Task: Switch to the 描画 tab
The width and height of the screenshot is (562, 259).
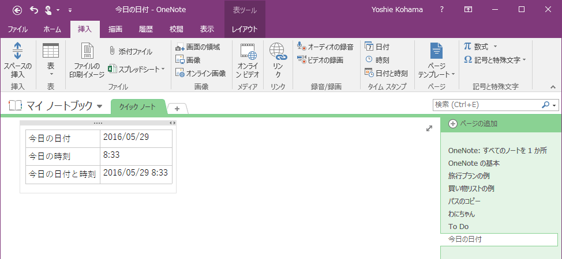Action: pos(115,29)
